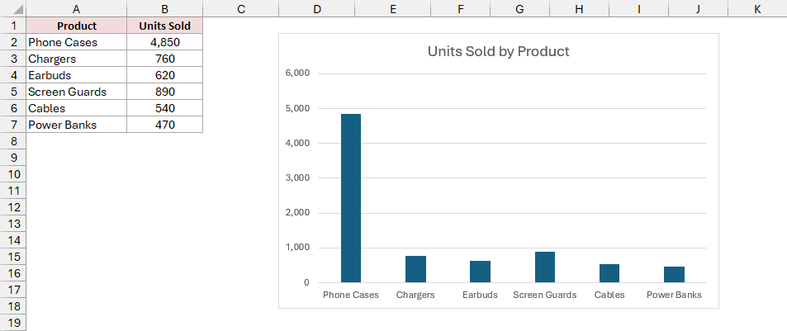Select the chart title Units Sold by Product
The width and height of the screenshot is (787, 331).
pyautogui.click(x=499, y=51)
